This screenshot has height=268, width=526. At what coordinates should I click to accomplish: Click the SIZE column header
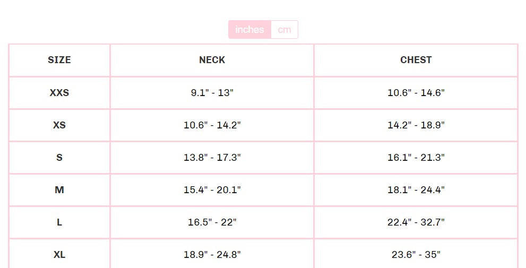coord(59,60)
